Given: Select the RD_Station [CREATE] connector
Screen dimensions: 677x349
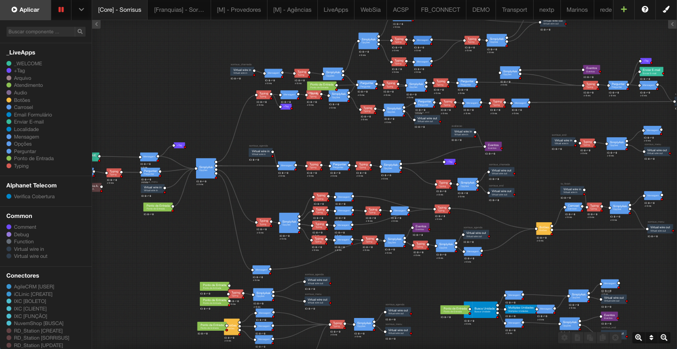Looking at the screenshot, I should pos(35,331).
